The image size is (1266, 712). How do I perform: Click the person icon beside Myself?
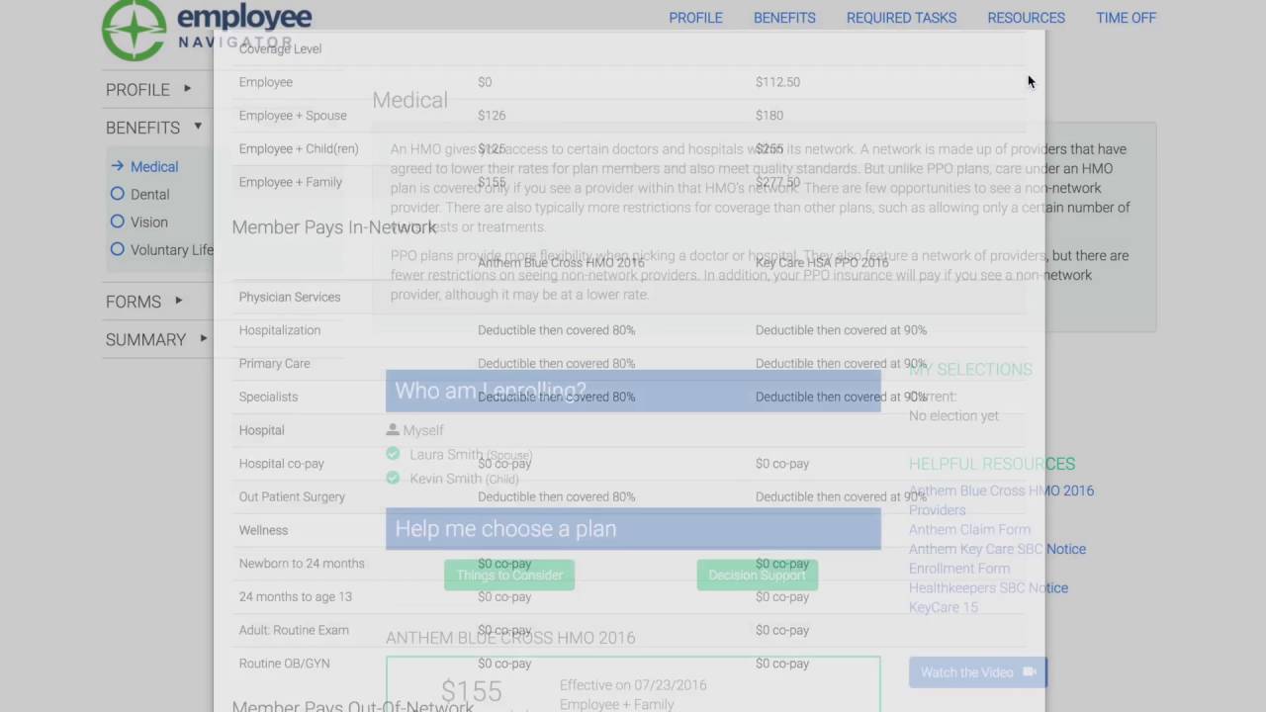click(393, 430)
